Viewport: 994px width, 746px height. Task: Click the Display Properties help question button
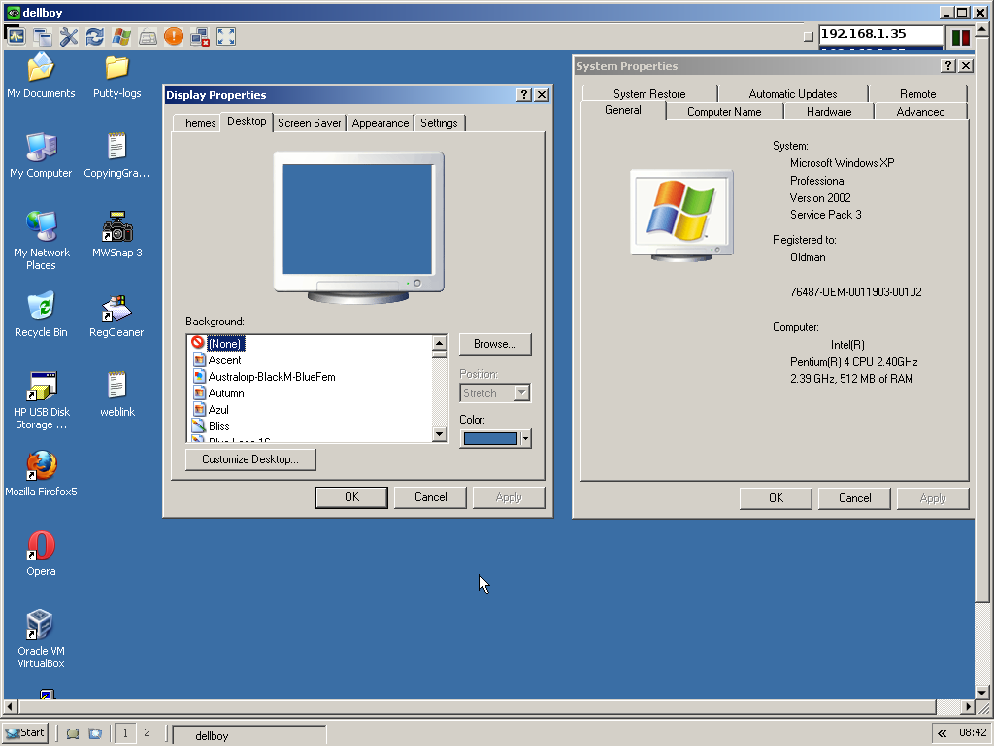523,95
